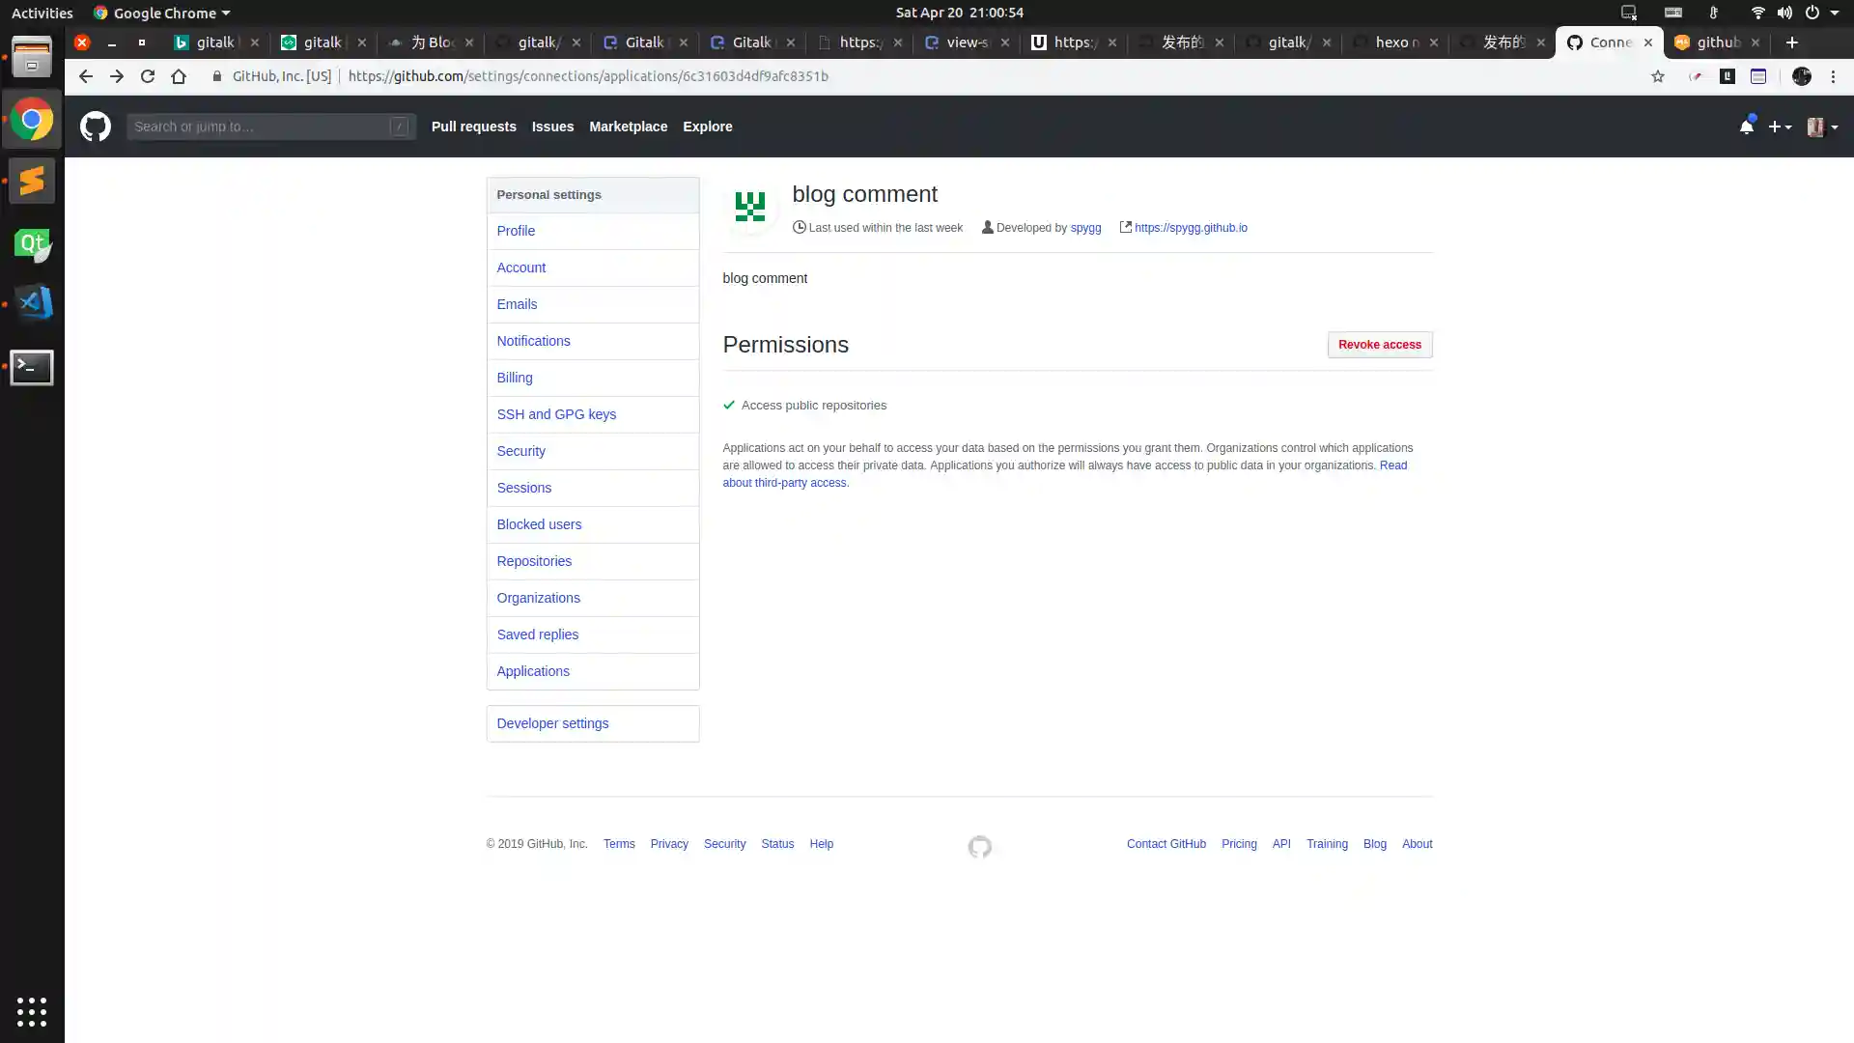Open Files manager from the dock
Image resolution: width=1854 pixels, height=1043 pixels.
tap(32, 57)
